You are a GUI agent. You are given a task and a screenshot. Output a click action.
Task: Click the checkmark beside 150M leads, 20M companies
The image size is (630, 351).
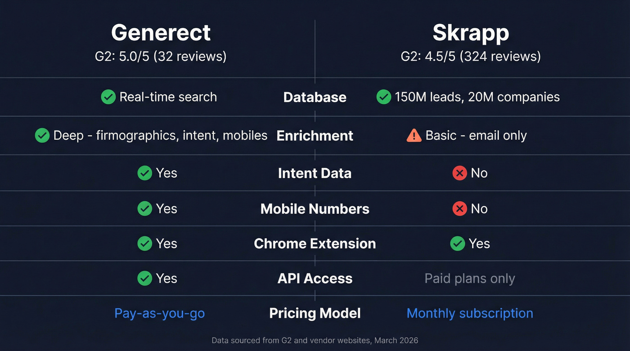(x=384, y=97)
